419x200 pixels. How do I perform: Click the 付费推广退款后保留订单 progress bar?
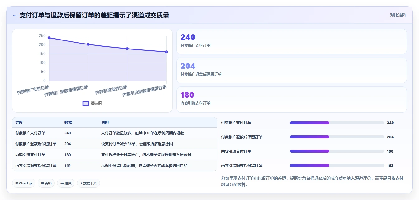[337, 137]
